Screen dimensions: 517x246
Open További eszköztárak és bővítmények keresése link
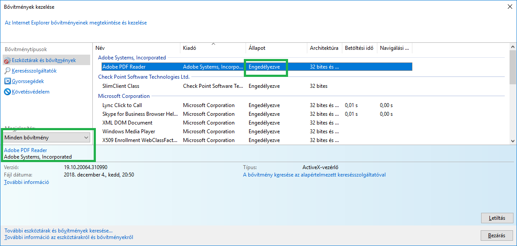[x=58, y=231]
